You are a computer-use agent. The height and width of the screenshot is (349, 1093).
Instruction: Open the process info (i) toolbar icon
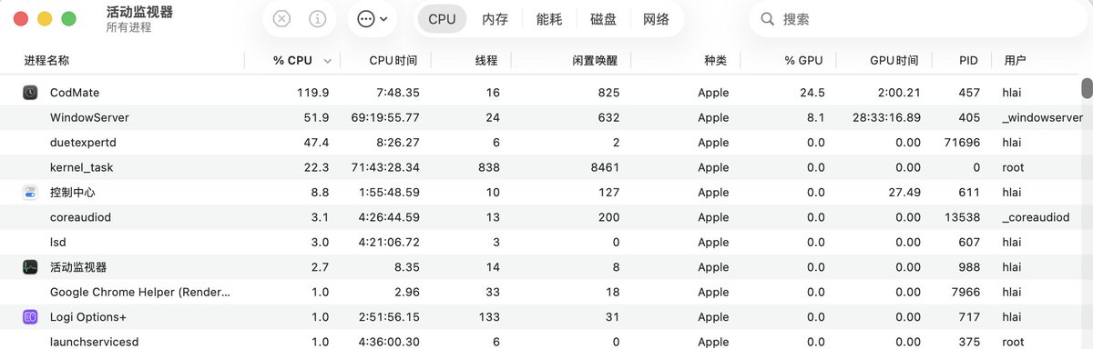[317, 19]
